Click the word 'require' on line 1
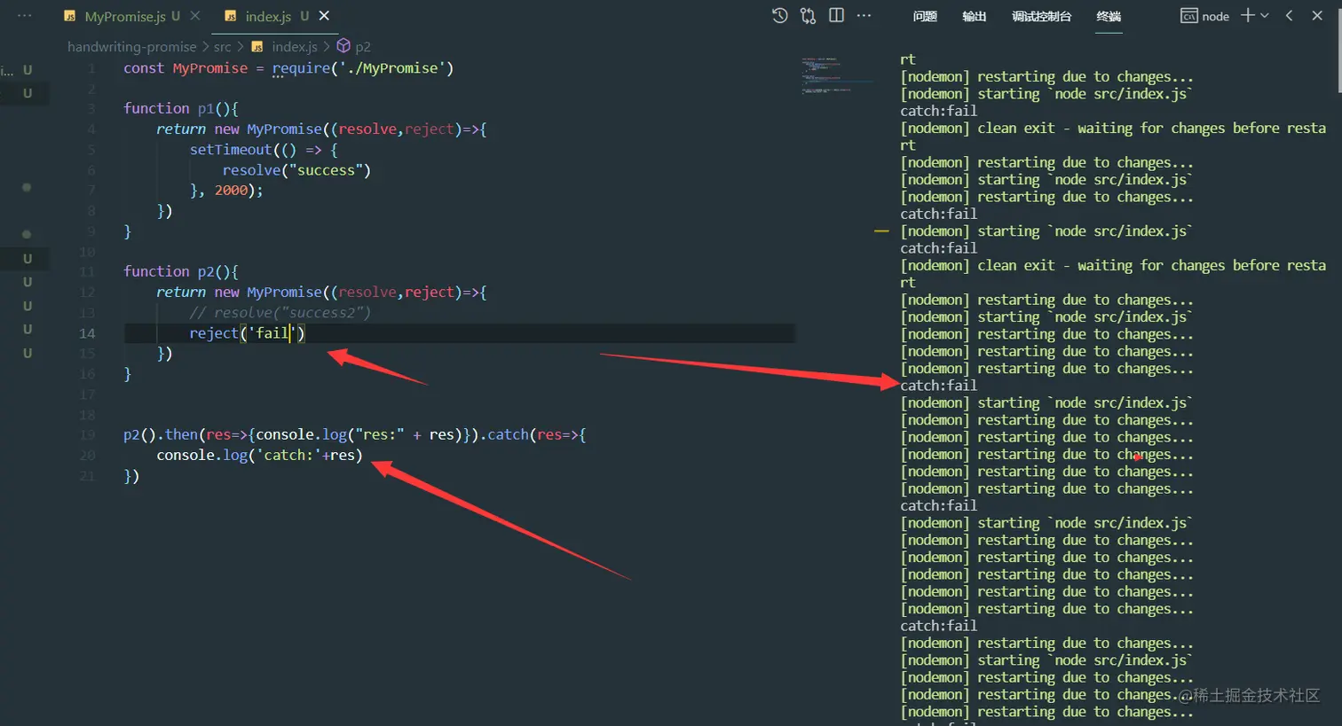Viewport: 1342px width, 726px height. tap(301, 68)
